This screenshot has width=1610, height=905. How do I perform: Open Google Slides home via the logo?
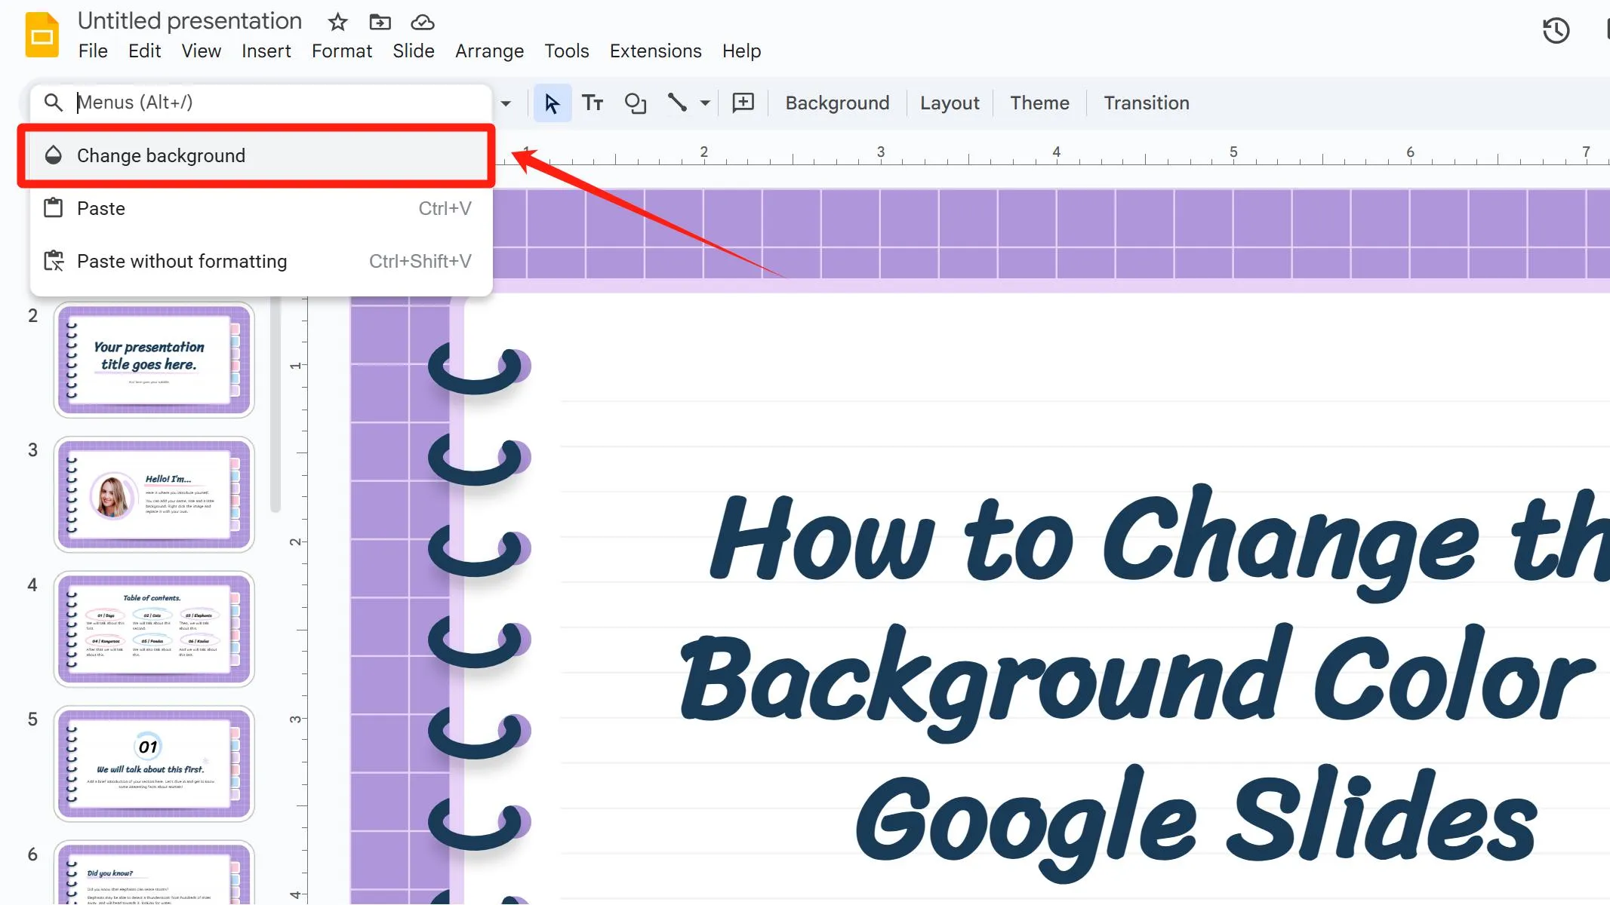[x=42, y=34]
